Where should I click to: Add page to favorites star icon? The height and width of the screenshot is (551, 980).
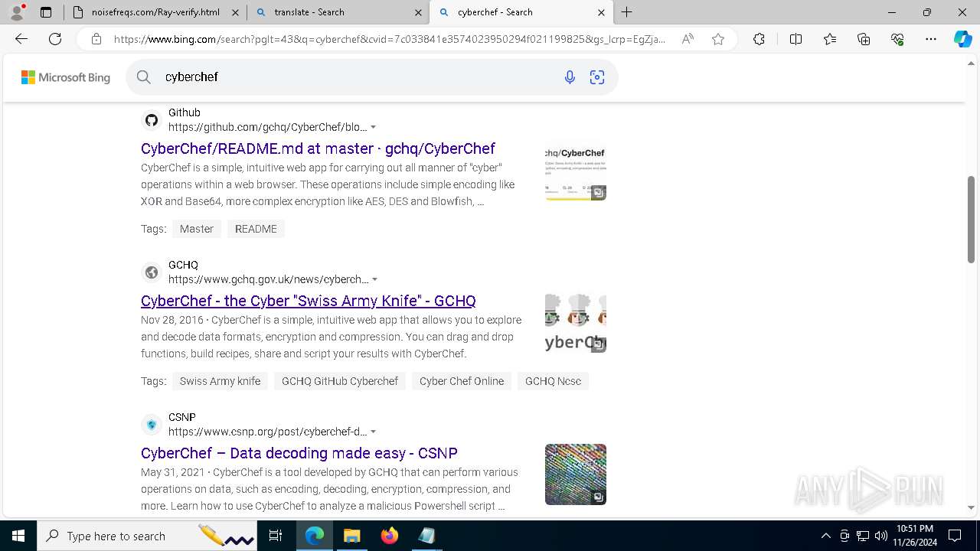click(x=718, y=39)
